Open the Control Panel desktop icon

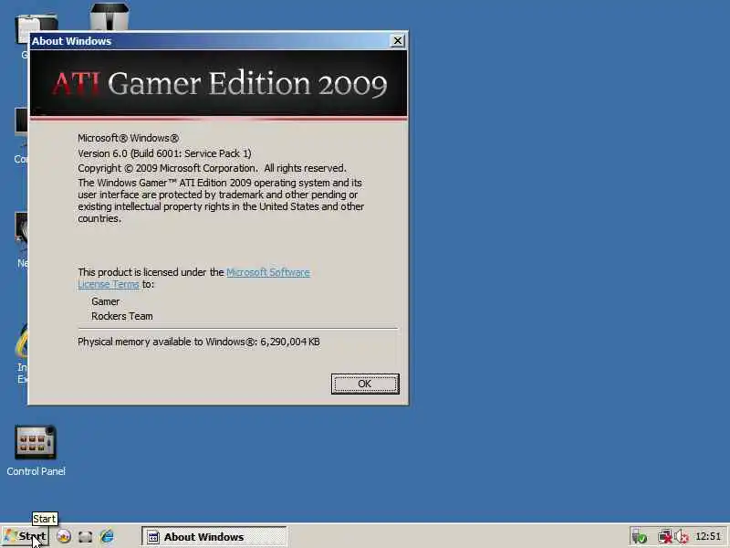36,450
